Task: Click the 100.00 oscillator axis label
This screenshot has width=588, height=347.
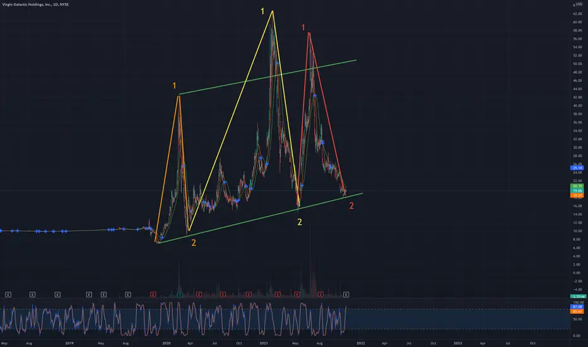Action: coord(578,302)
